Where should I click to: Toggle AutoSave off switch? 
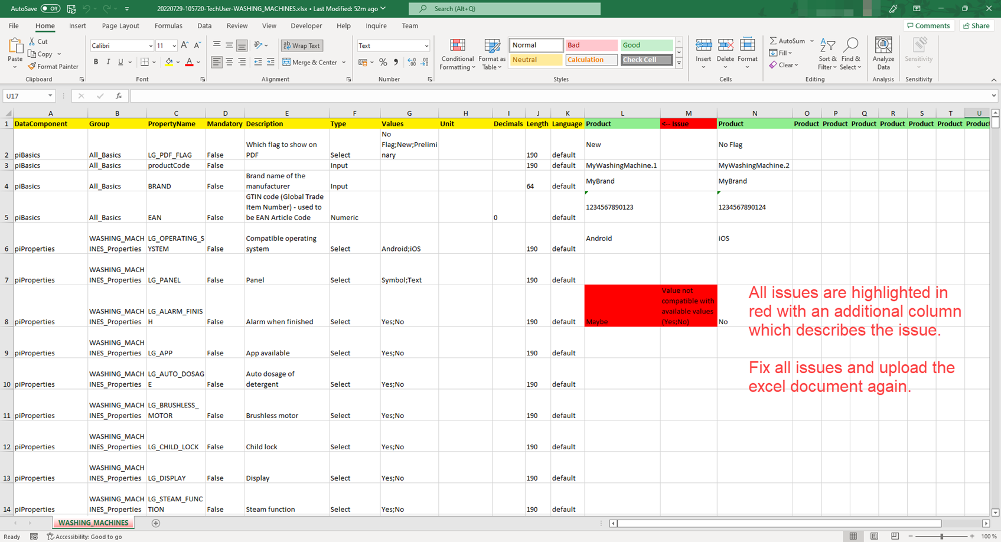50,9
